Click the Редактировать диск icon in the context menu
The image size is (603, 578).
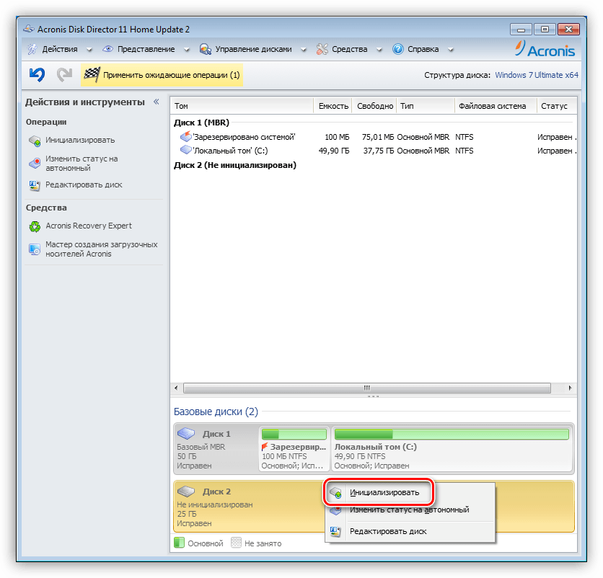pos(335,531)
